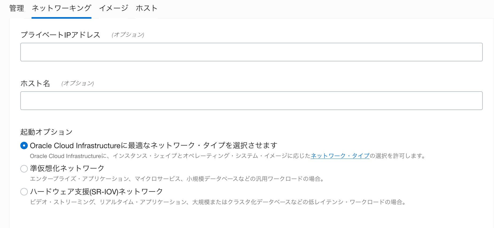Select the イメージ tab
Screen dimensions: 494x228
pos(113,8)
